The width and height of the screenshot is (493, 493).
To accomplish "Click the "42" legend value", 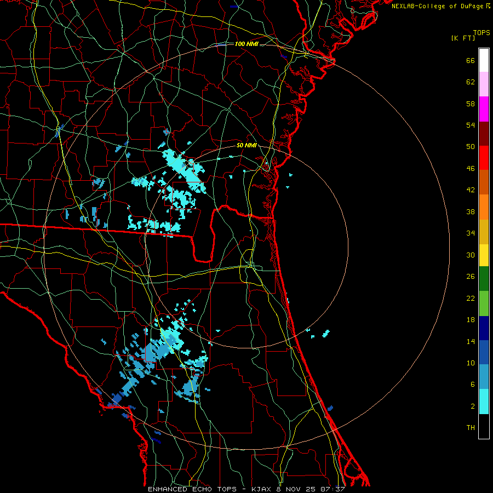I will pyautogui.click(x=471, y=190).
